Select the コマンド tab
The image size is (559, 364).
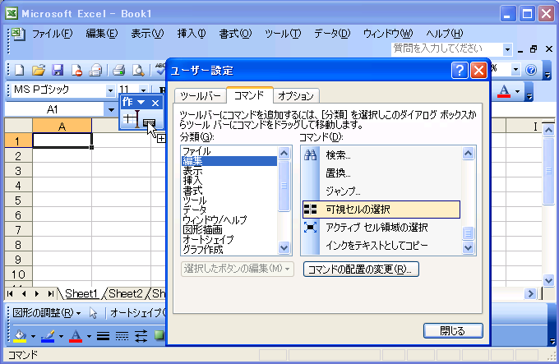tap(249, 95)
